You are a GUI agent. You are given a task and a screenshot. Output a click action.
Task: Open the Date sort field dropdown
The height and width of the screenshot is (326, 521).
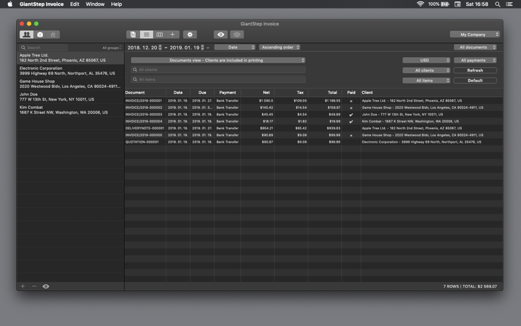(x=234, y=47)
